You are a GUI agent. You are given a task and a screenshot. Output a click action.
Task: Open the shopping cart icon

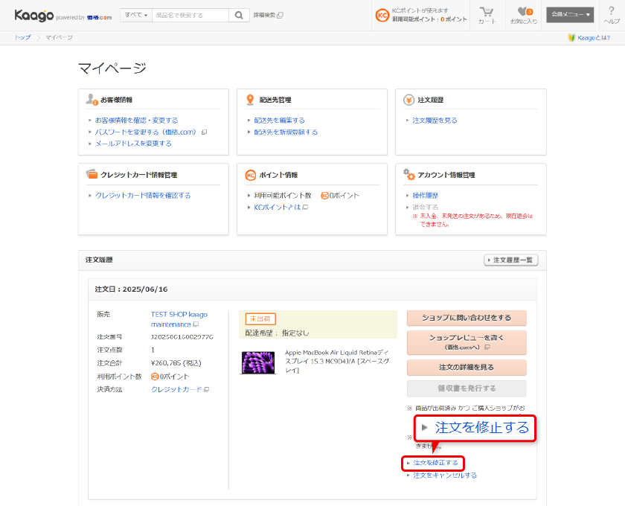tap(487, 15)
